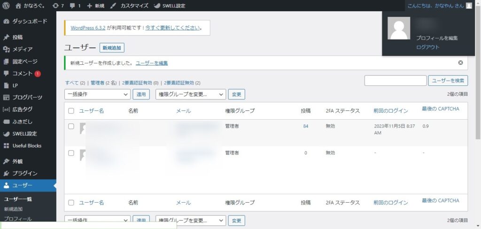This screenshot has width=481, height=229.
Task: Open the メディア media library icon
Action: click(x=6, y=49)
